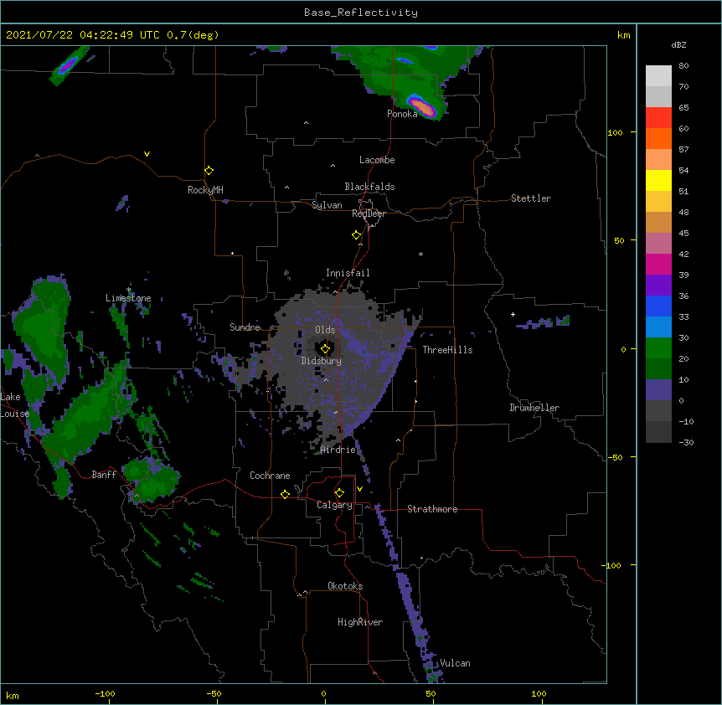Select the Lacombe city label

pos(377,160)
